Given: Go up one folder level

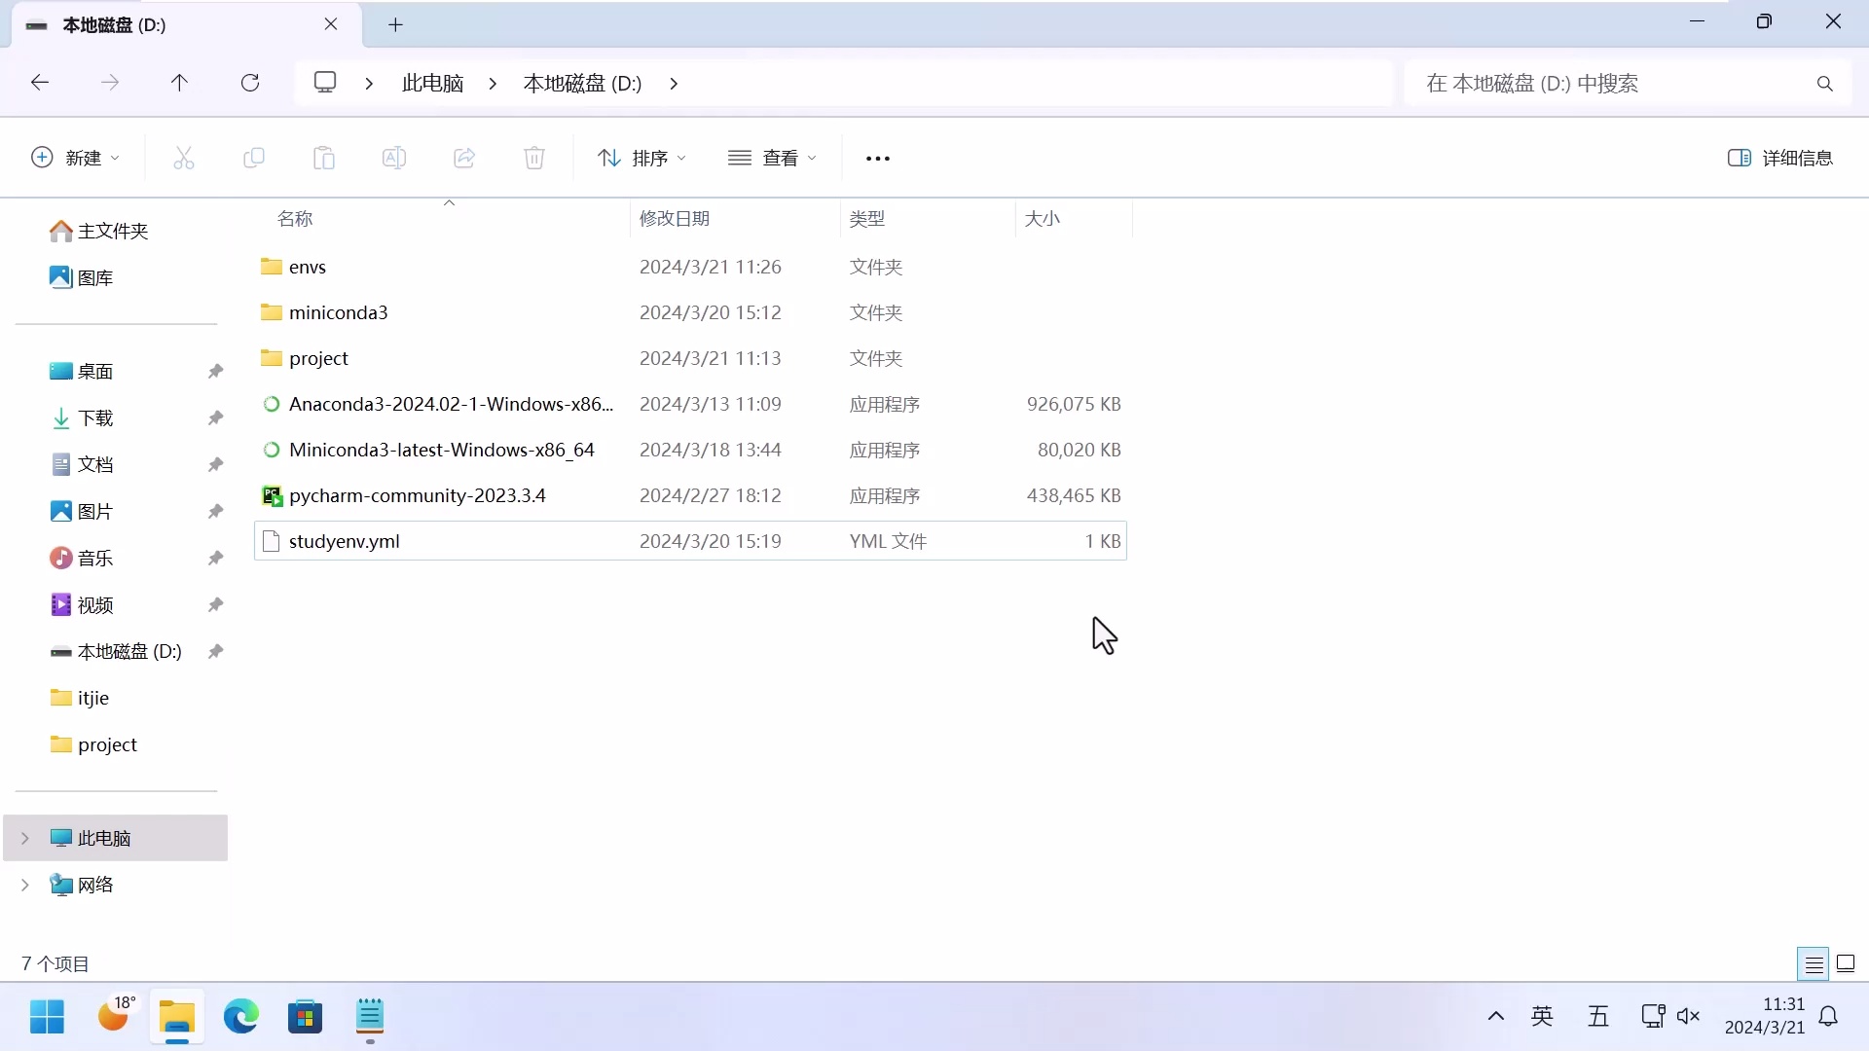Looking at the screenshot, I should pyautogui.click(x=179, y=83).
